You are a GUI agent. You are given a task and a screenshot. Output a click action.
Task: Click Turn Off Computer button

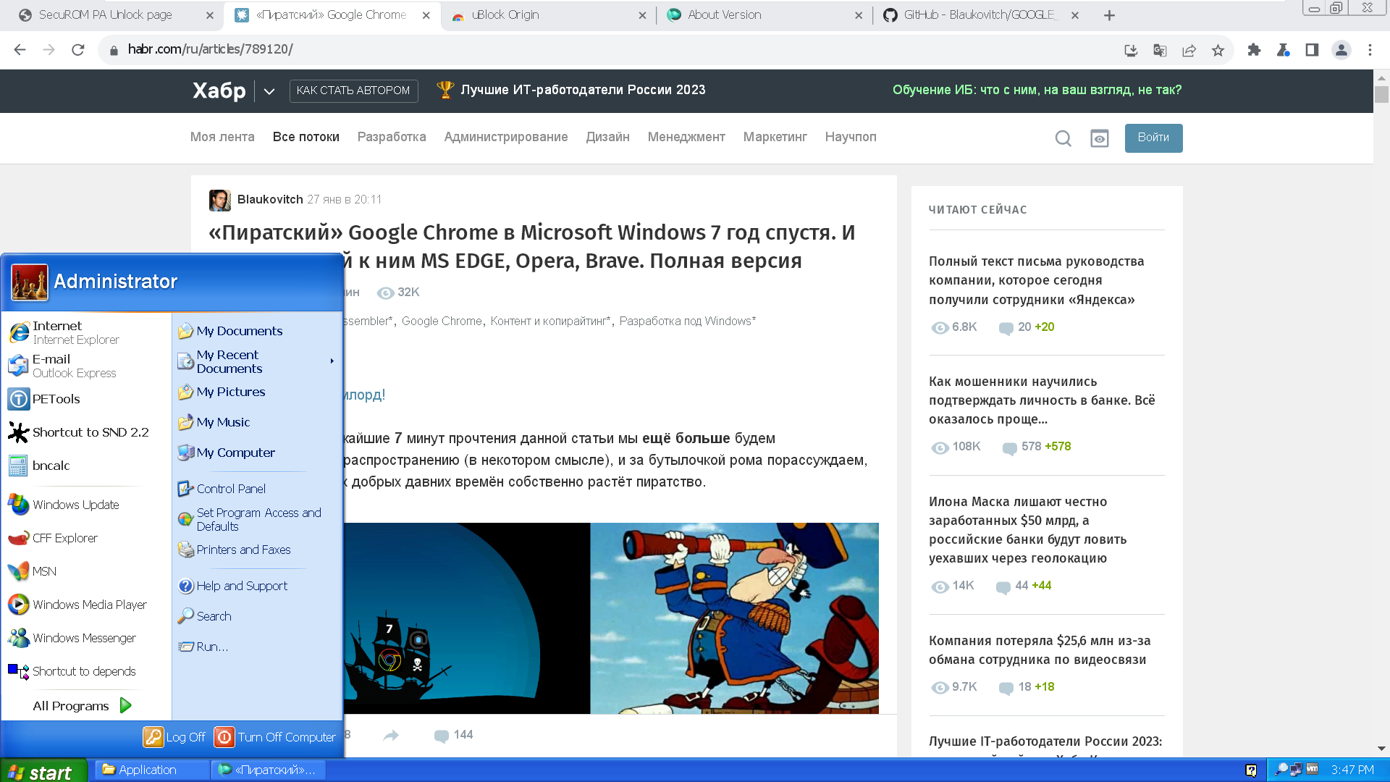pos(275,737)
